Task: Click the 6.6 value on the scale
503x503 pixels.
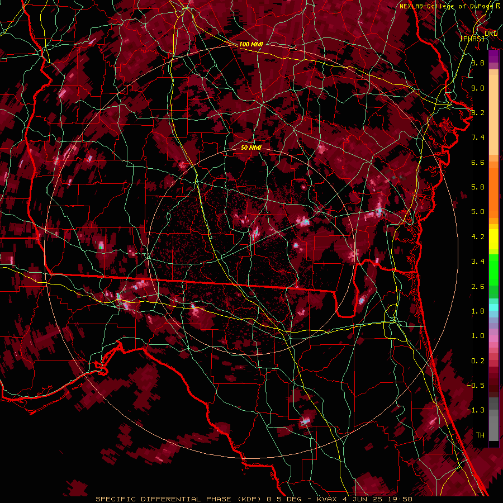Action: tap(478, 162)
